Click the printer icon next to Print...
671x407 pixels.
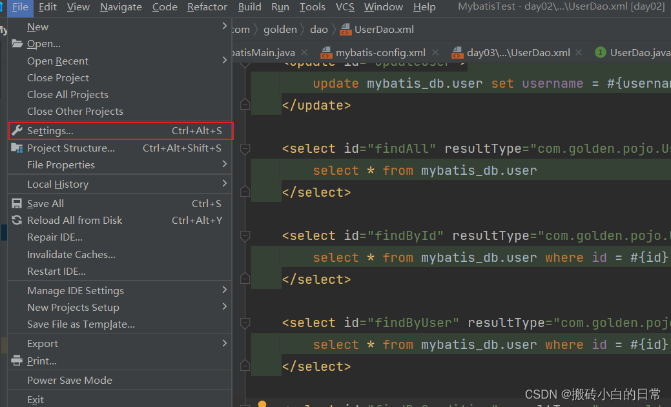coord(17,361)
